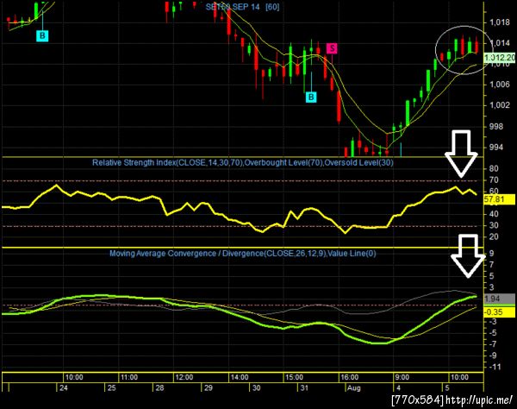
Task: Select the cyan B buy marker beneath the first green candle
Action: (42, 35)
